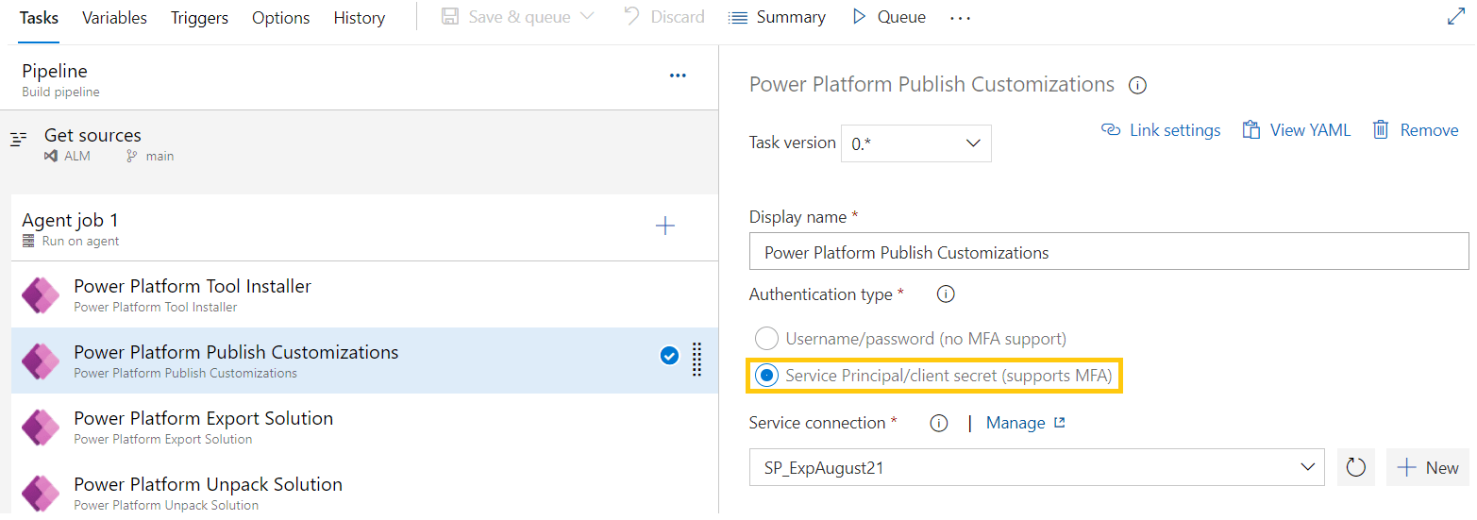Open the Triggers tab
The height and width of the screenshot is (520, 1477).
(199, 18)
